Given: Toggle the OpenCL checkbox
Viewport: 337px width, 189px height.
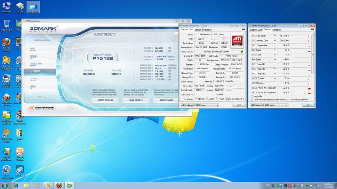Looking at the screenshot, I should click(x=196, y=99).
